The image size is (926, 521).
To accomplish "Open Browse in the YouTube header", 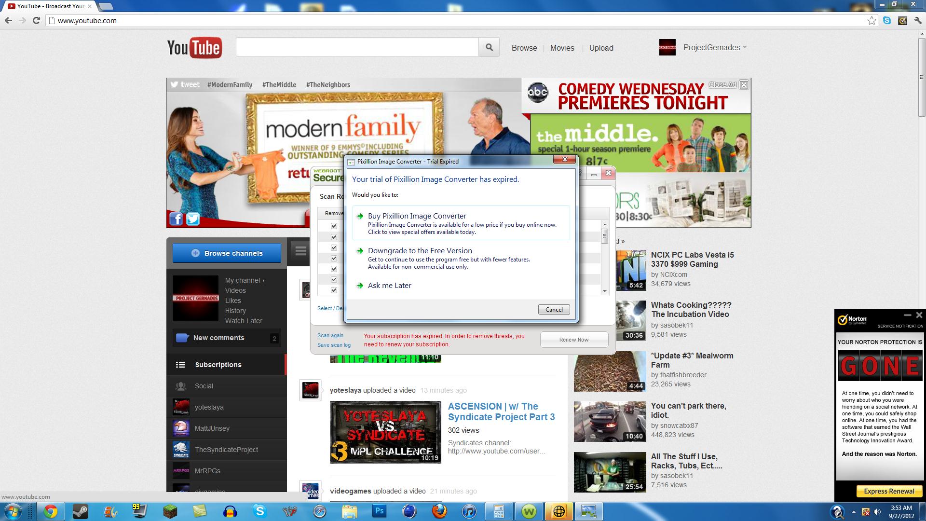I will 524,48.
